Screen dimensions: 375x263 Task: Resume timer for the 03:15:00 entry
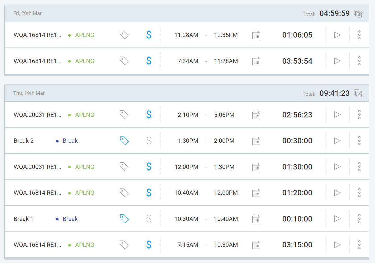[x=337, y=245]
